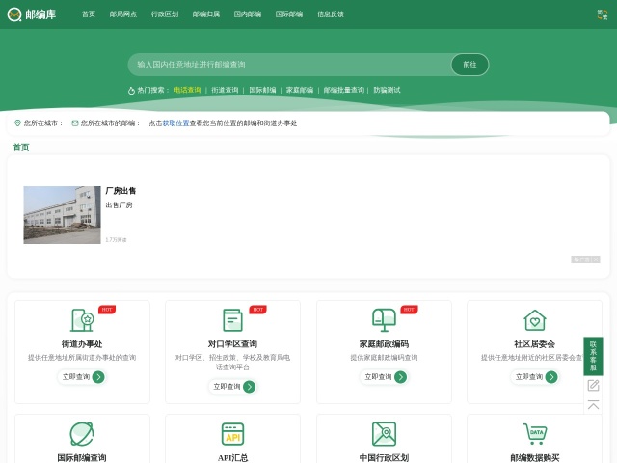The image size is (617, 463).
Task: Click the API汇总 card title
Action: pos(232,458)
